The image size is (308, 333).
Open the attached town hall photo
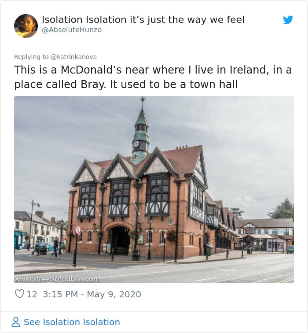(x=154, y=189)
